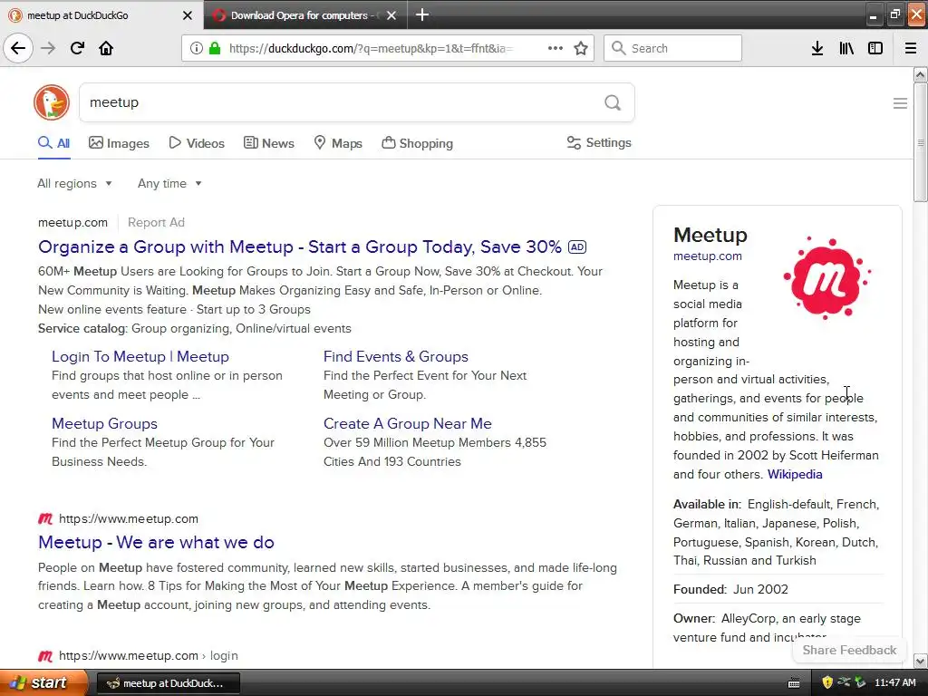
Task: Open Meetup - We are what we do result
Action: tap(156, 542)
